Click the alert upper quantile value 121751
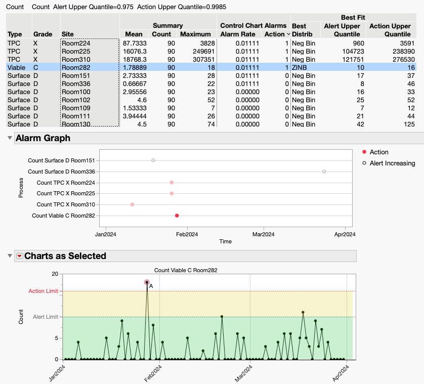 353,60
